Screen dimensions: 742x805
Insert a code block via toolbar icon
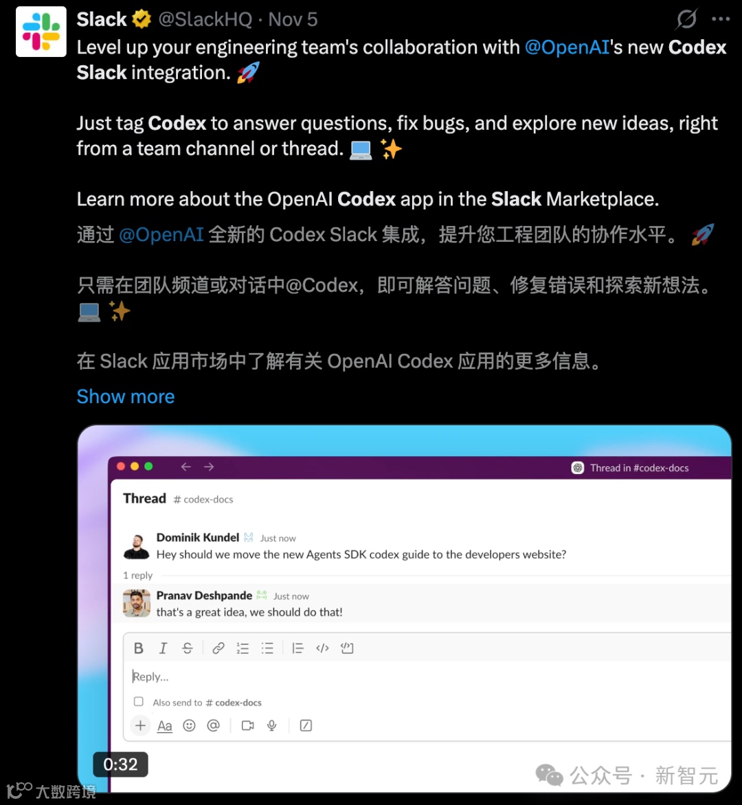point(347,648)
